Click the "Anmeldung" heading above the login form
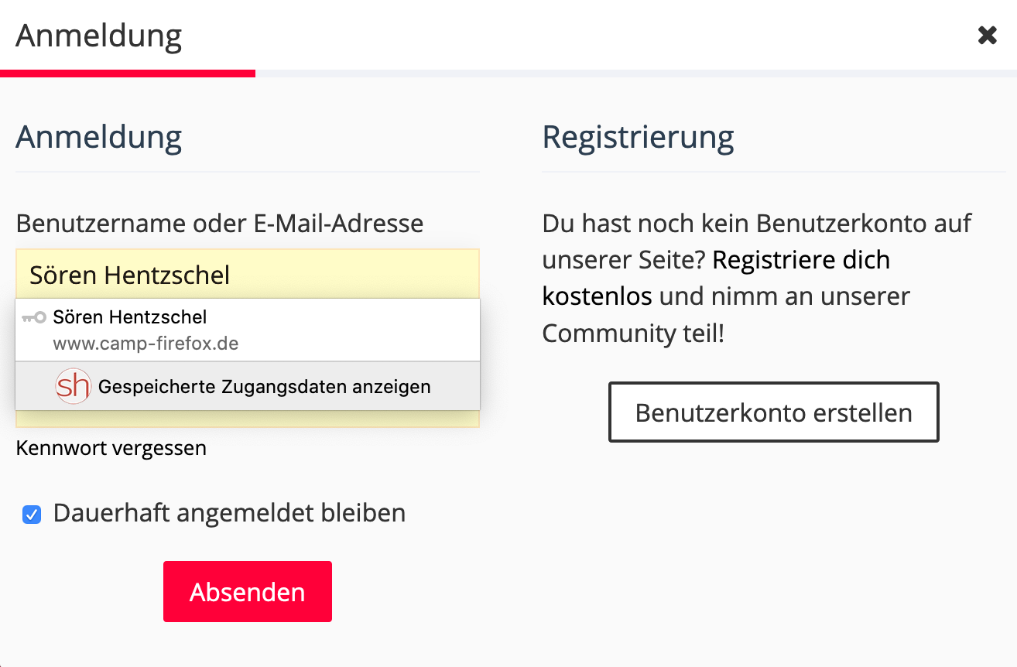This screenshot has width=1017, height=667. coord(99,138)
